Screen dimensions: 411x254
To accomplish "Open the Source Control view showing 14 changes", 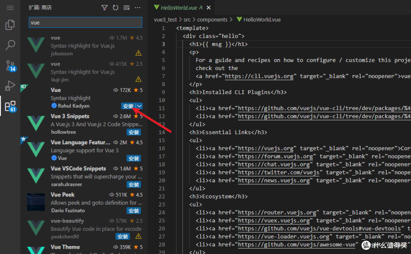I will pyautogui.click(x=10, y=65).
